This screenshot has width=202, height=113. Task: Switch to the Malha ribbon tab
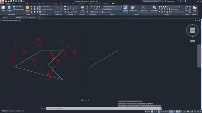click(x=27, y=4)
